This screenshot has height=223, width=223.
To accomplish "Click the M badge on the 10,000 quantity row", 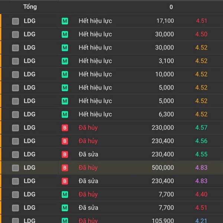I will coord(65,74).
